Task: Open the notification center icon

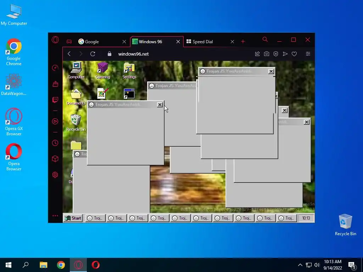Action: [x=352, y=266]
